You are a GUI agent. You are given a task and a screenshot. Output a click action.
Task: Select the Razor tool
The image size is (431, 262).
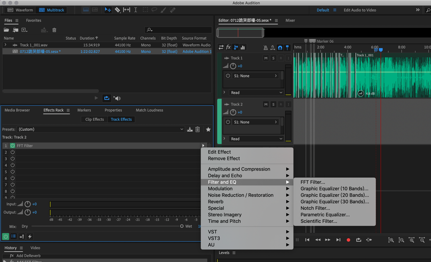click(x=117, y=10)
